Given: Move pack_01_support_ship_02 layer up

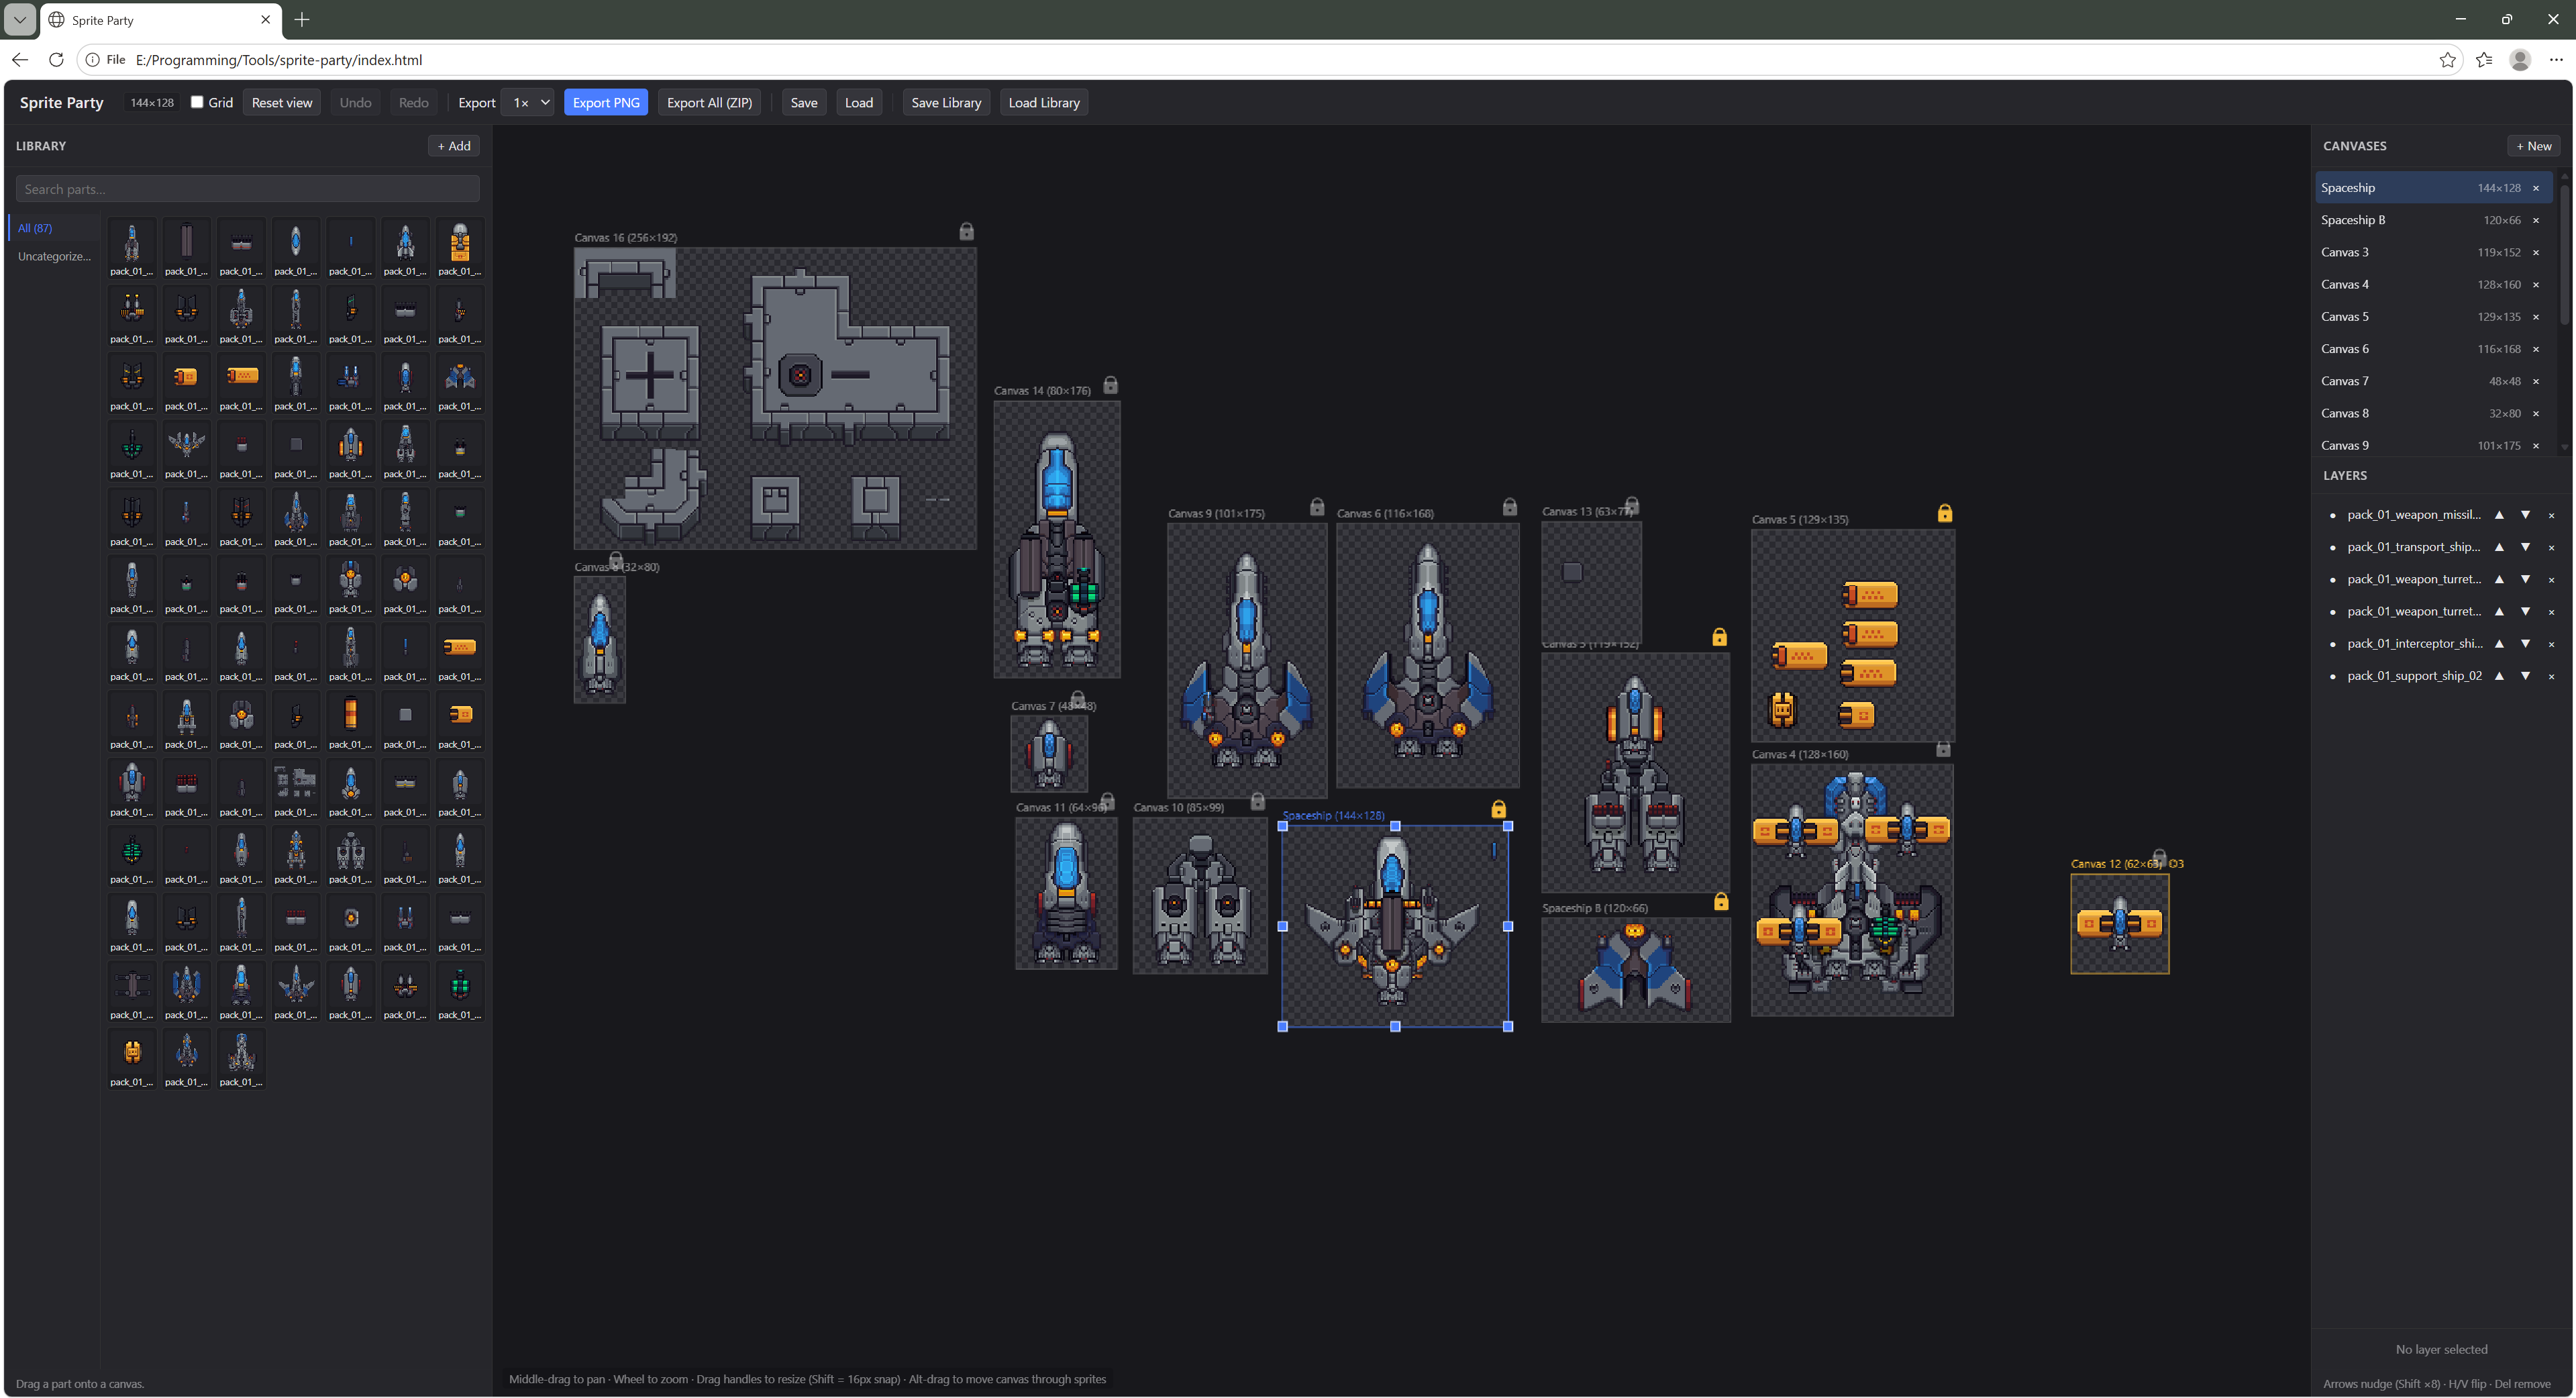Looking at the screenshot, I should (x=2499, y=676).
